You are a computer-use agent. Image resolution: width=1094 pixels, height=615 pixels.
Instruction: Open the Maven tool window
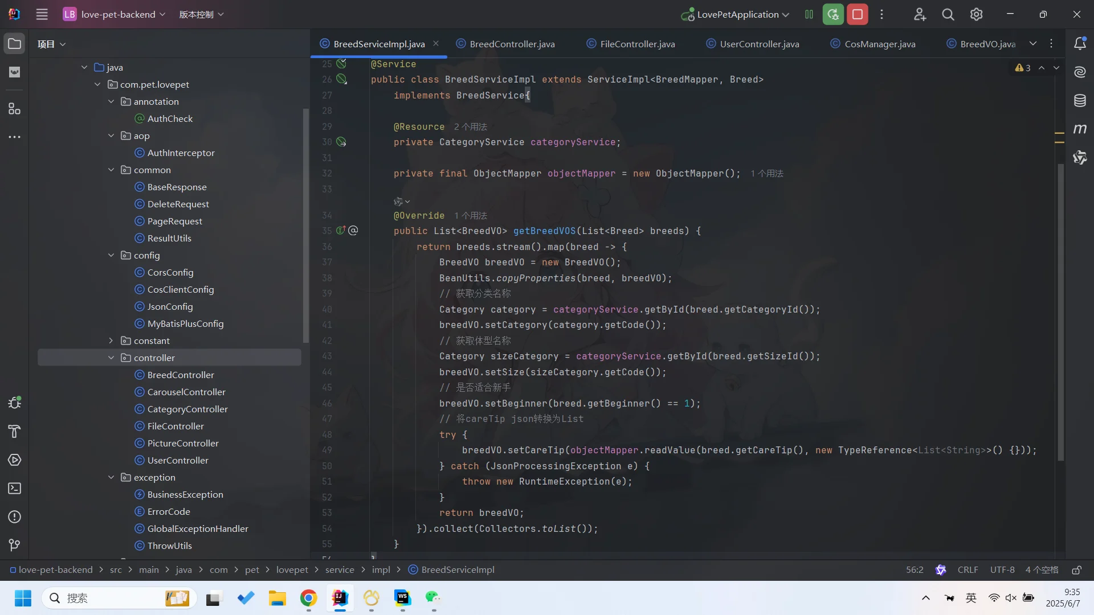tap(1080, 129)
